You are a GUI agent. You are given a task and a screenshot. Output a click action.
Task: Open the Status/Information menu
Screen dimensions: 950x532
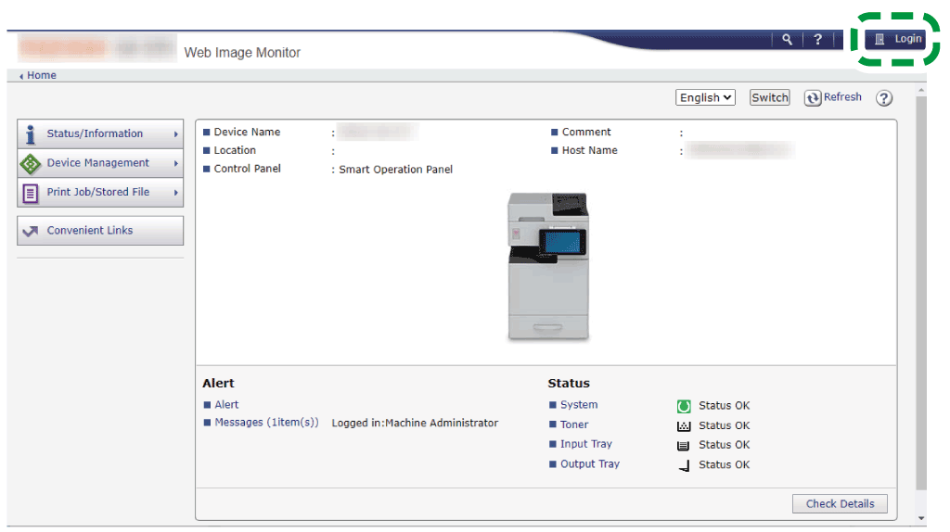click(x=100, y=133)
